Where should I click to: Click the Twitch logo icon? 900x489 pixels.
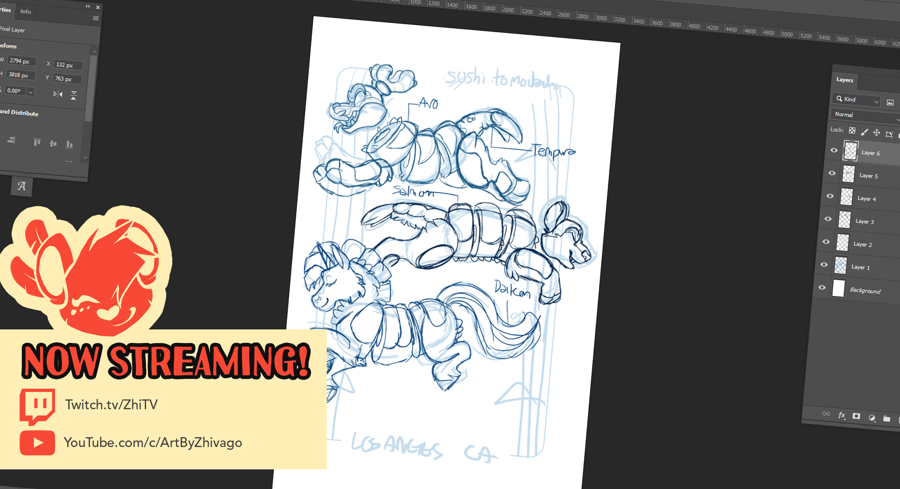(x=37, y=406)
